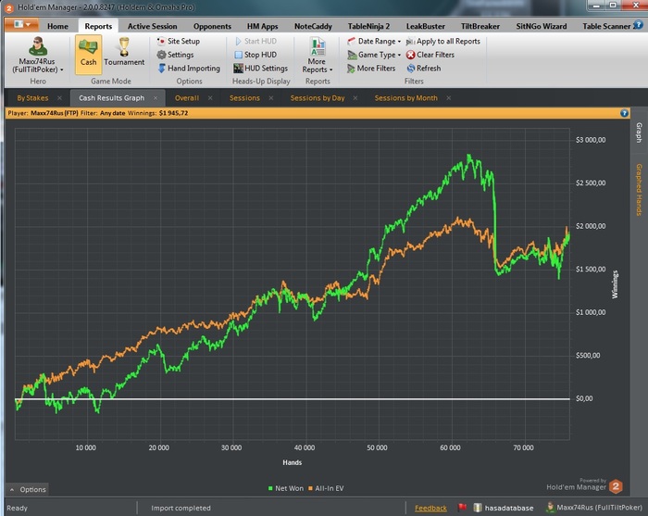
Task: Open the Overall report tab
Action: [187, 98]
